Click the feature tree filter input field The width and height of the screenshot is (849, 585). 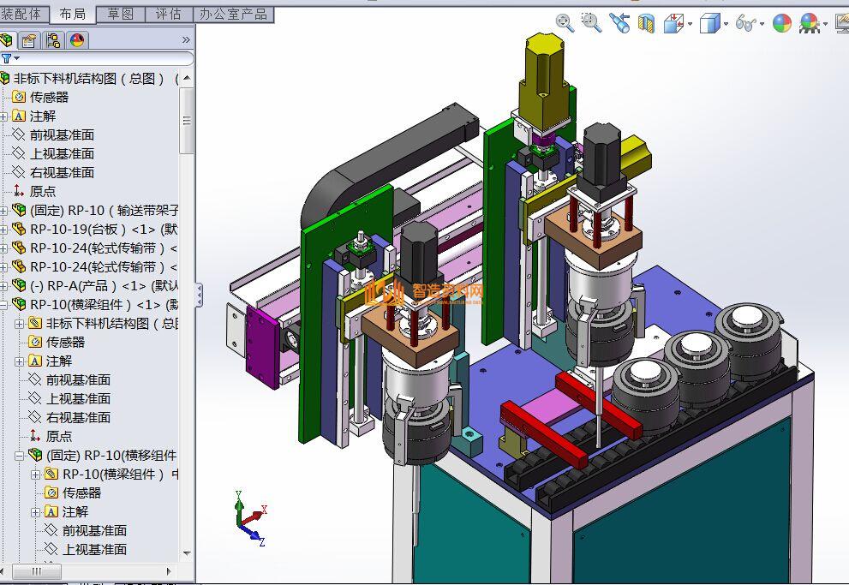(x=103, y=58)
